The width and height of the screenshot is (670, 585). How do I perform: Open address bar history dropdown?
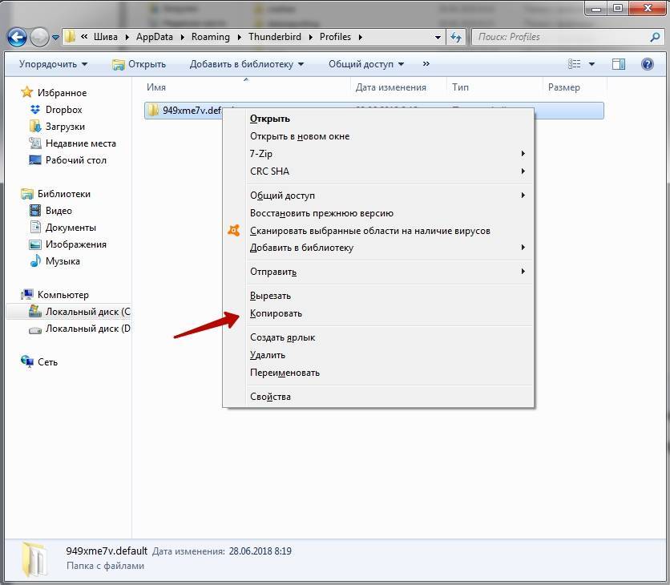coord(438,37)
